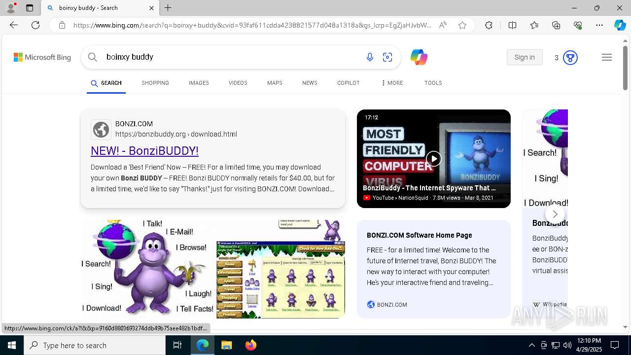Switch to the COPILOT search tab
631x355 pixels.
point(349,83)
